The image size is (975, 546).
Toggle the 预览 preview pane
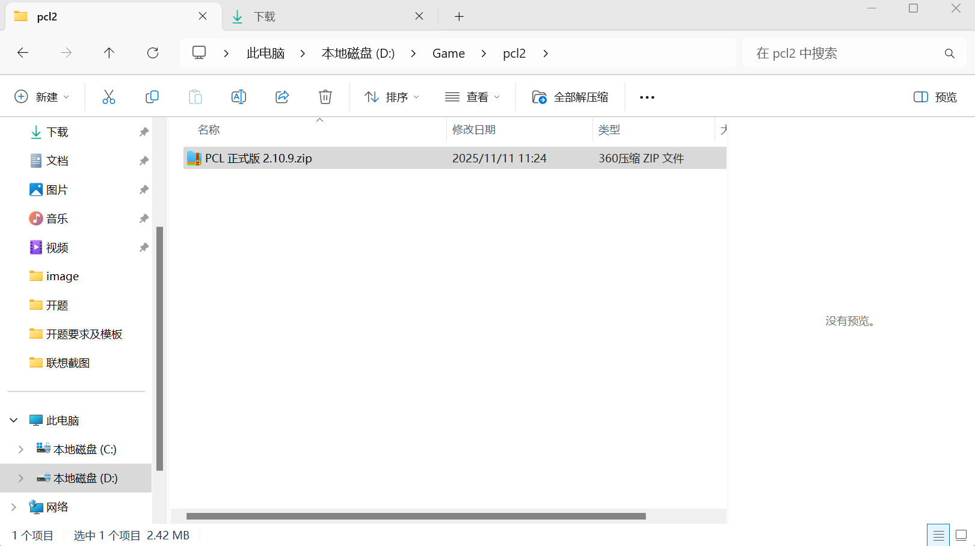(933, 96)
